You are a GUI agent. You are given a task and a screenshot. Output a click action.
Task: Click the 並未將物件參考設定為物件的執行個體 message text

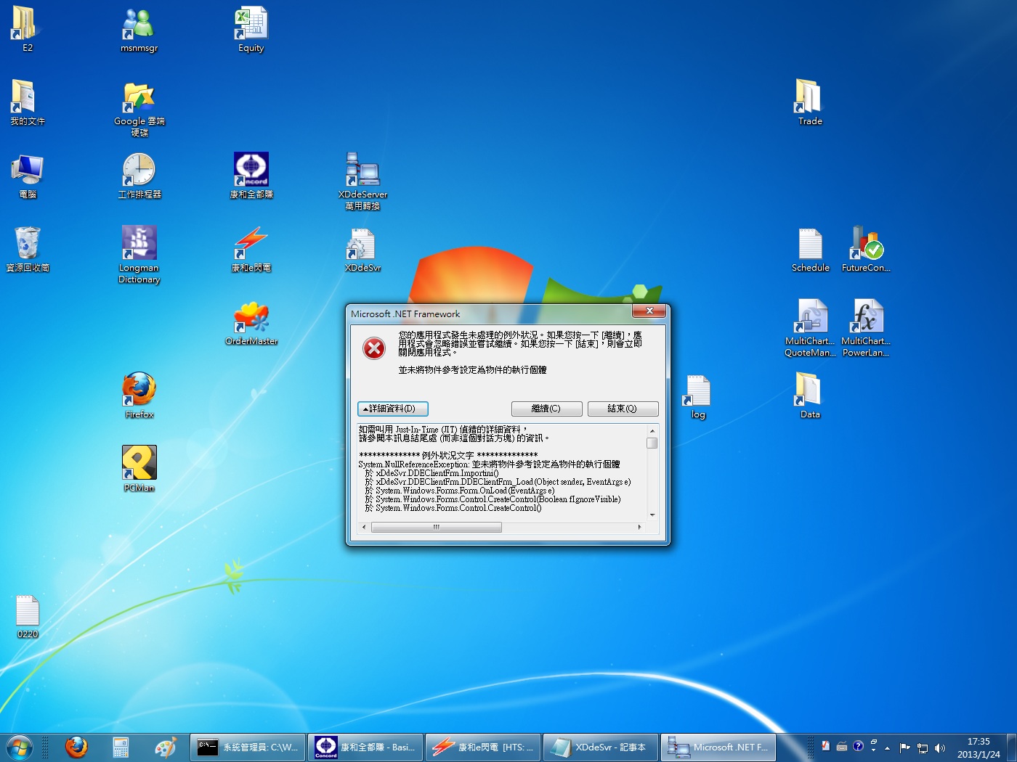pyautogui.click(x=472, y=370)
